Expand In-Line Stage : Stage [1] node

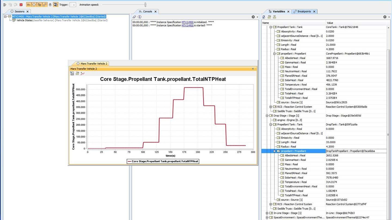tap(267, 213)
